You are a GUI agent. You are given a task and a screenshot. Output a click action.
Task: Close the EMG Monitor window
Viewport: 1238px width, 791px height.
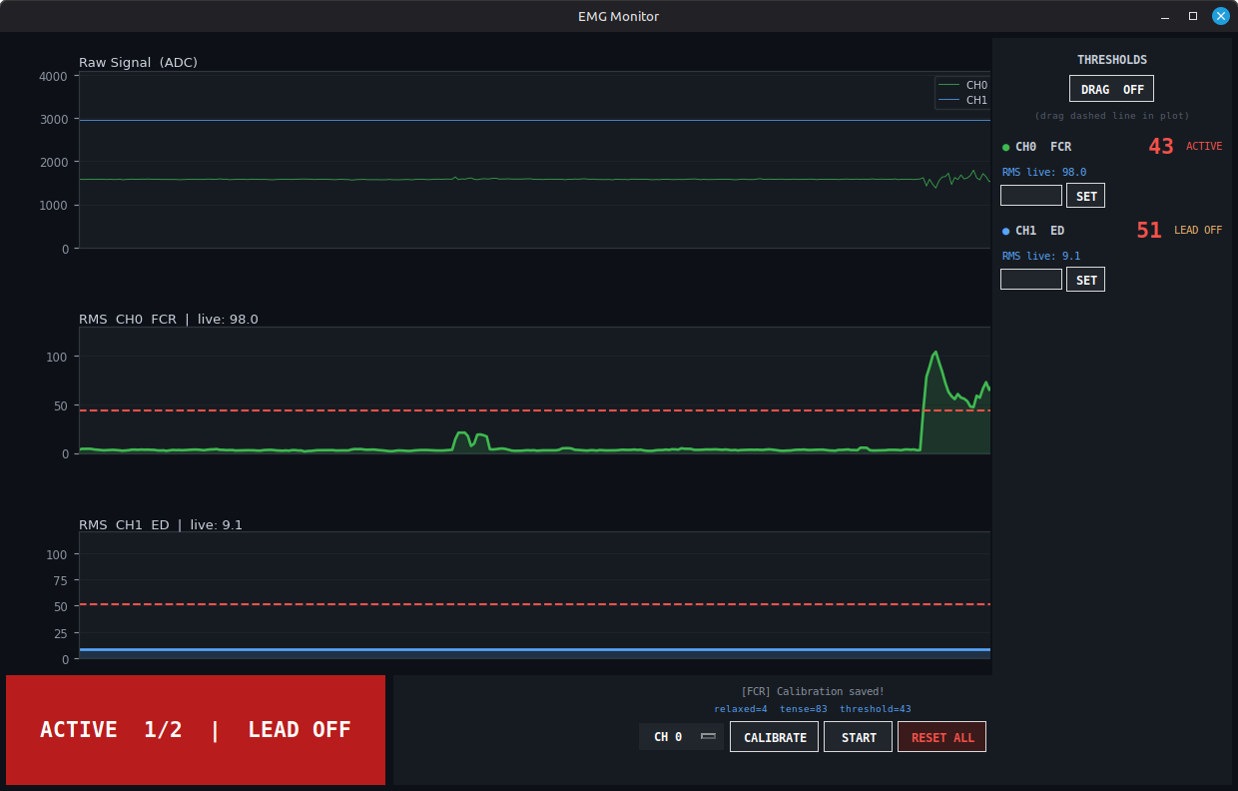(1221, 16)
